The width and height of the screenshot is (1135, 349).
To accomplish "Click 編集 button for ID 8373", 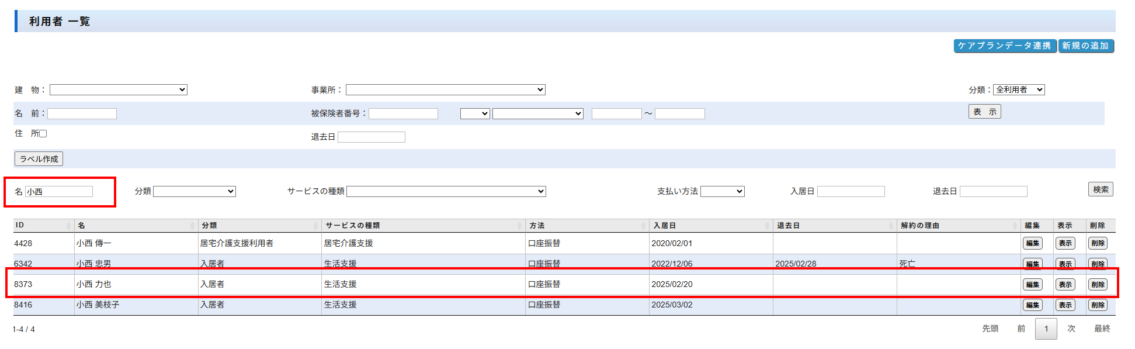I will (x=1032, y=285).
